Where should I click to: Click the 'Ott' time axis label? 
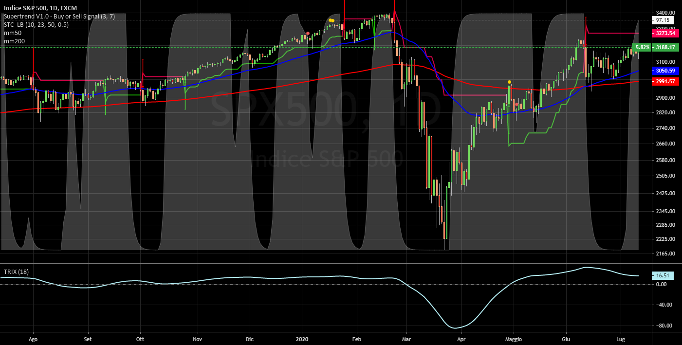(x=140, y=339)
